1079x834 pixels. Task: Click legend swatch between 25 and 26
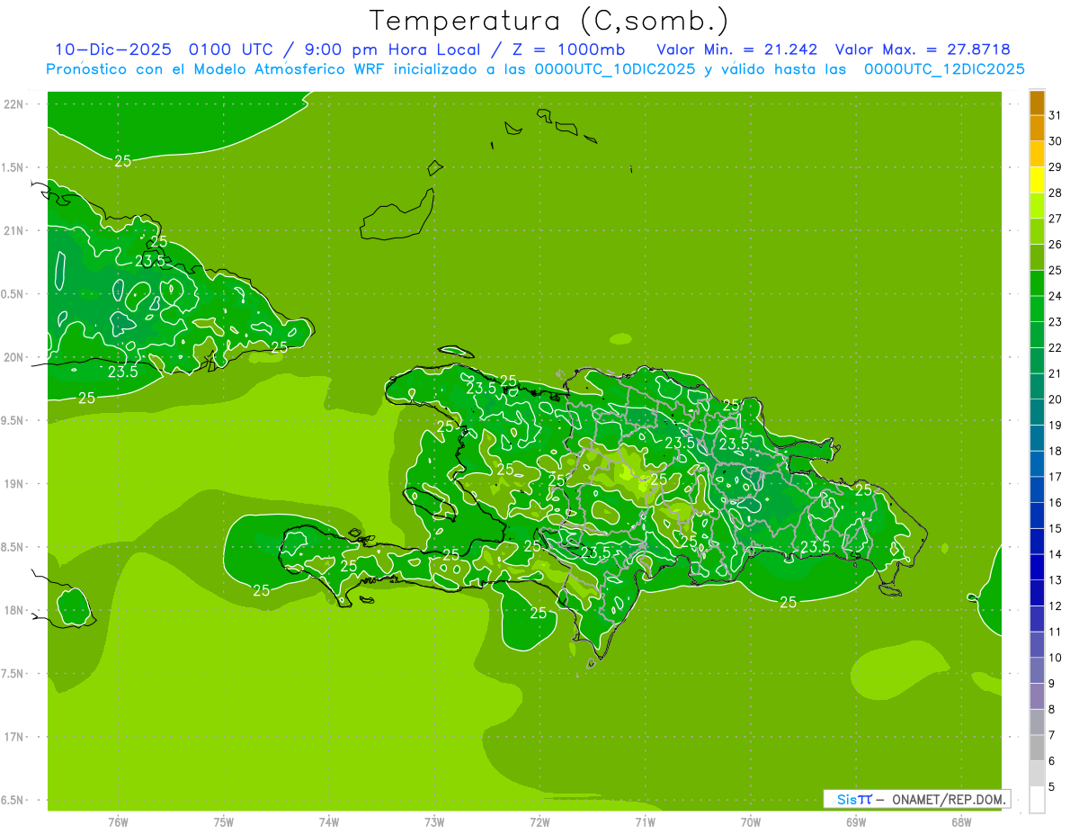(x=1037, y=257)
